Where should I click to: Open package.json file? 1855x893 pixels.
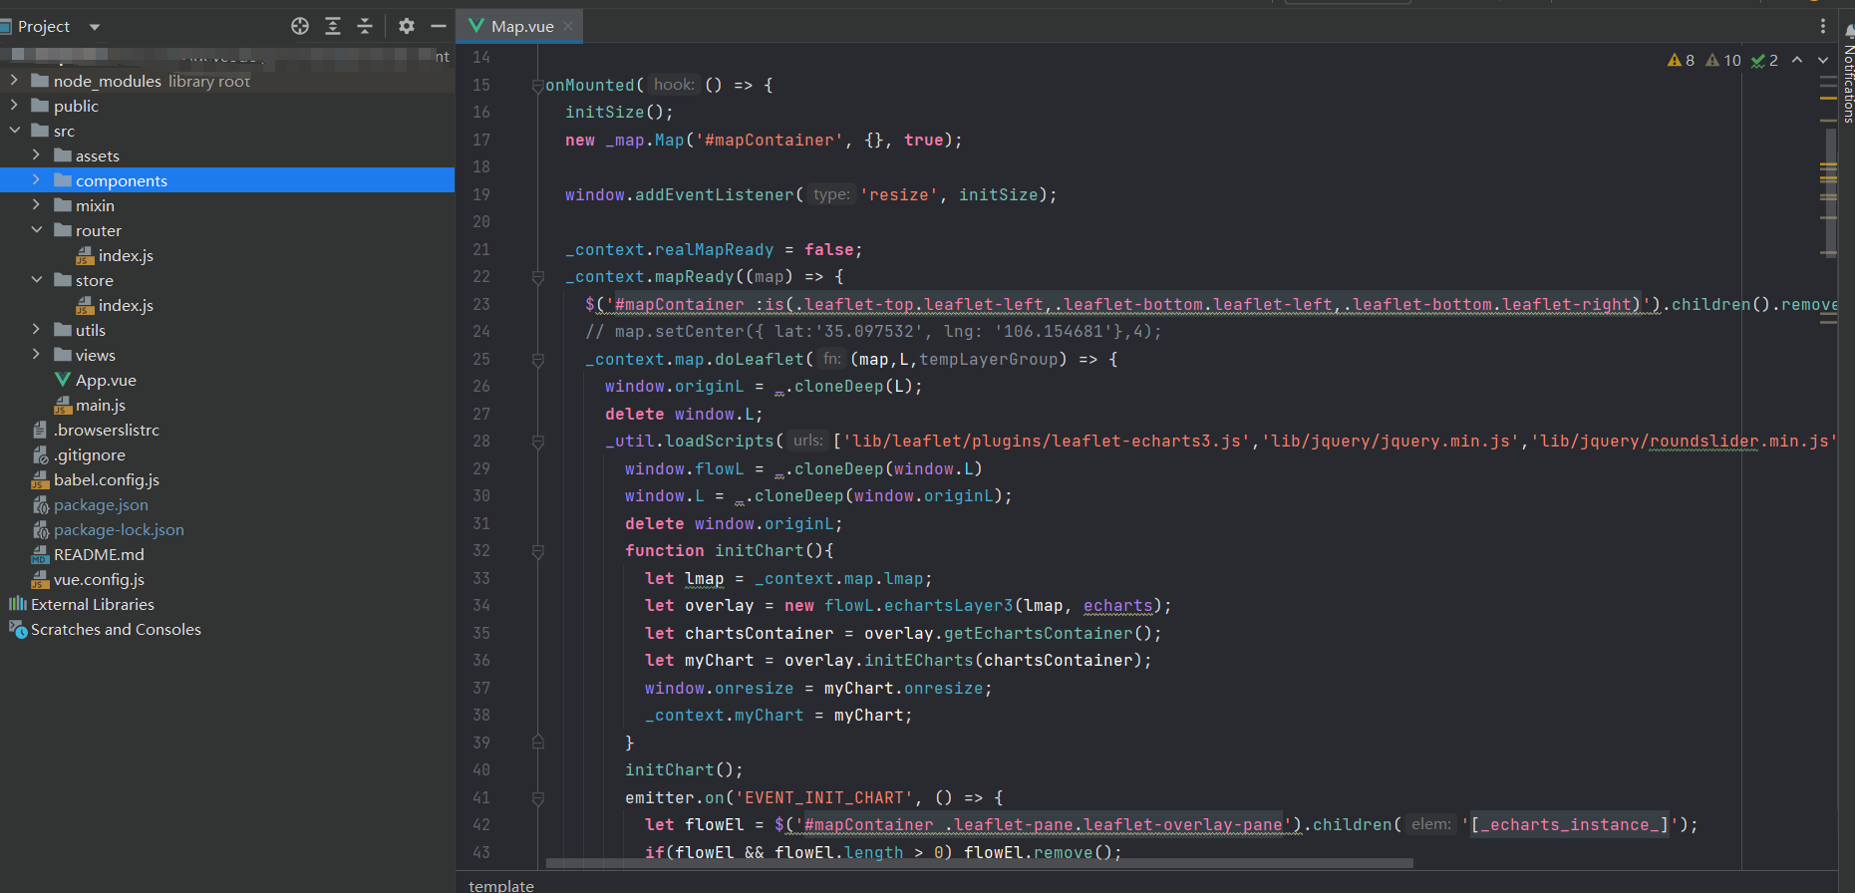pos(101,504)
